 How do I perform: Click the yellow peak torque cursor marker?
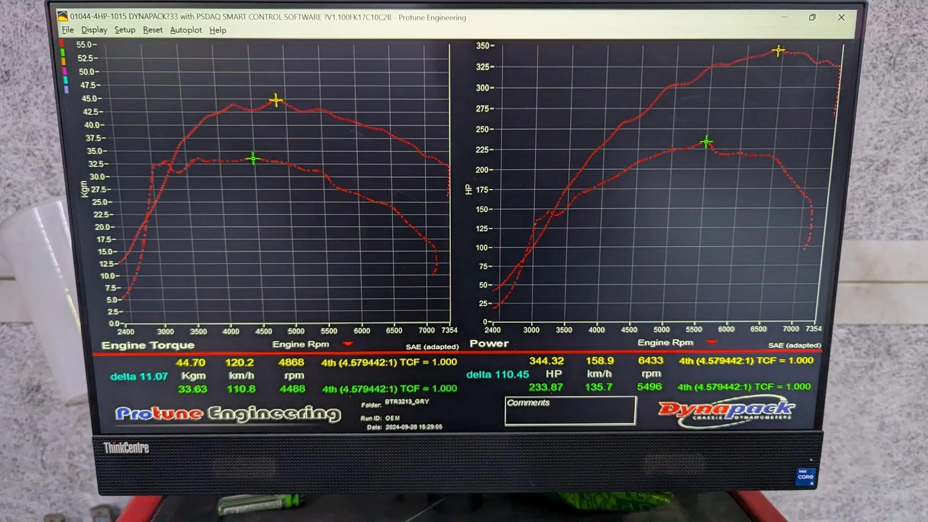(276, 100)
